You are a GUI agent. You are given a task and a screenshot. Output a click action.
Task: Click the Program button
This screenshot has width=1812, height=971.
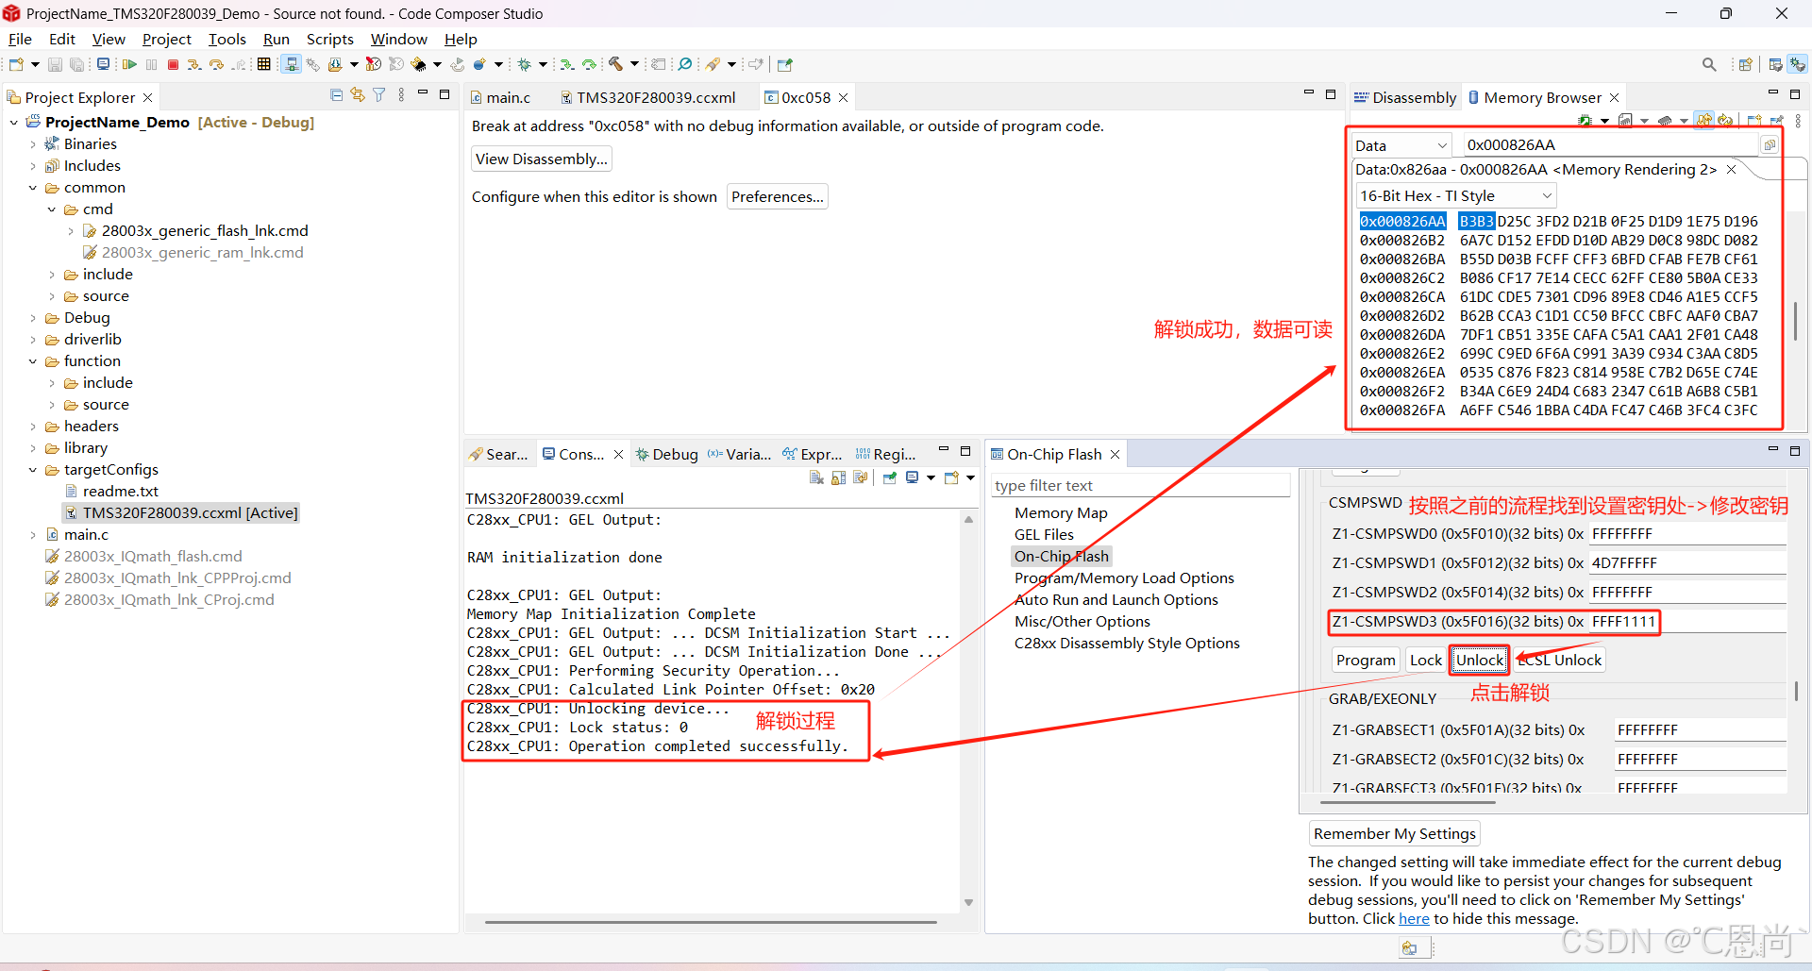click(1366, 660)
